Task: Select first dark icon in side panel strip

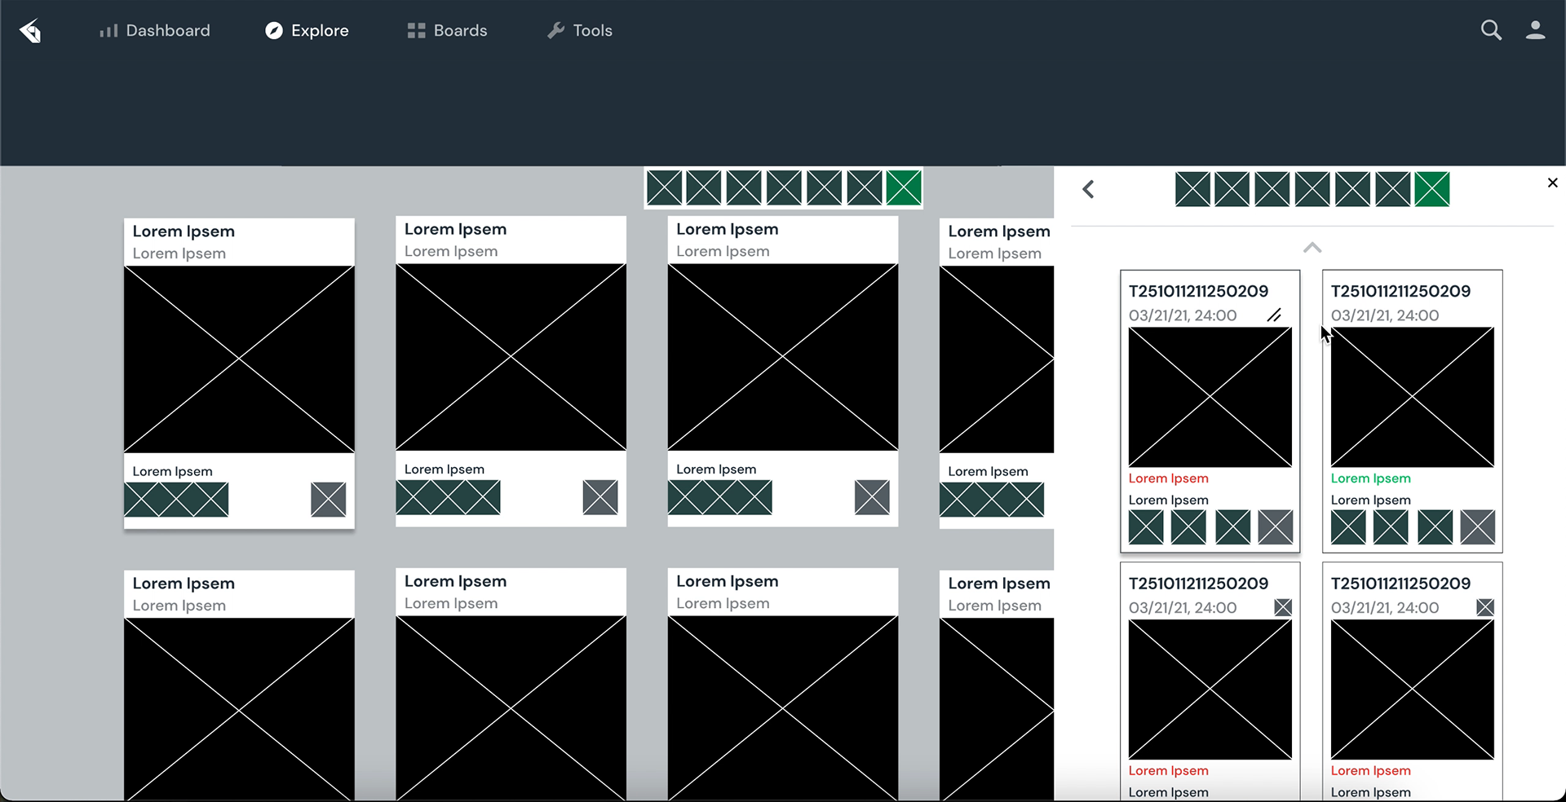Action: [1192, 189]
